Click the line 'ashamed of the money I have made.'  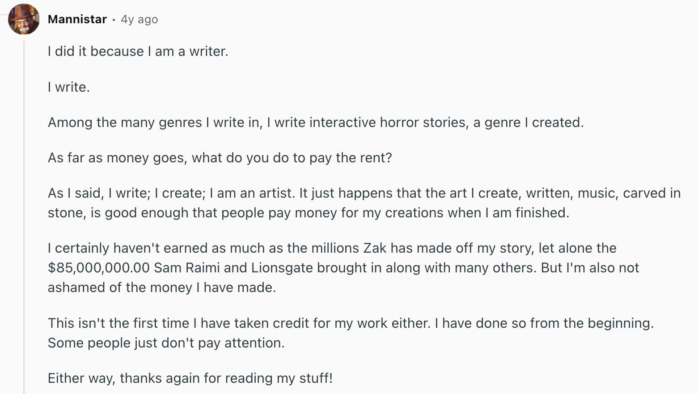[x=162, y=287]
